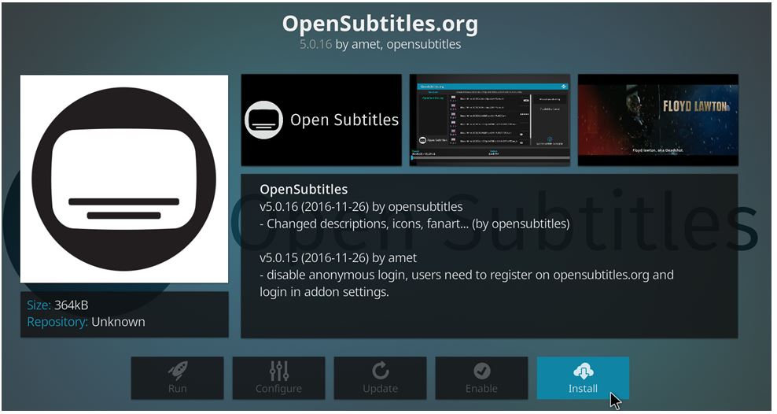This screenshot has height=414, width=777.
Task: Open the Floyd Lawton movie screenshot thumbnail
Action: coord(658,120)
